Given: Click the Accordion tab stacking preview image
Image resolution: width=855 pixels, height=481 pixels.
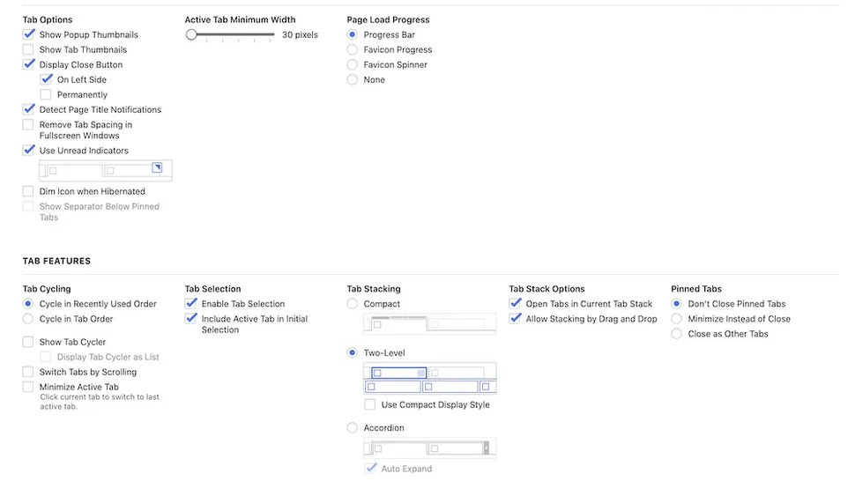Looking at the screenshot, I should pyautogui.click(x=429, y=448).
